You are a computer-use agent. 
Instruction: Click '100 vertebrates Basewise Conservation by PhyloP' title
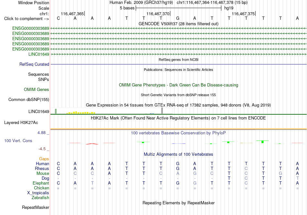click(178, 133)
